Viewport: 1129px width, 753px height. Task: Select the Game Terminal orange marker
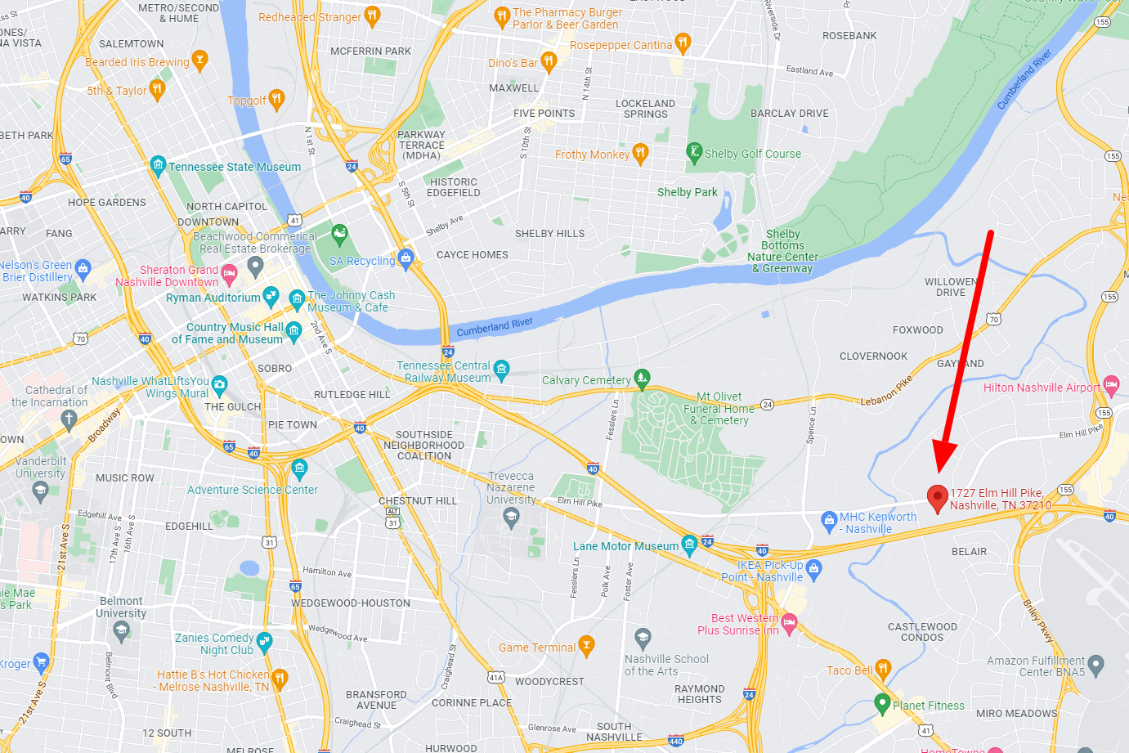click(x=586, y=646)
